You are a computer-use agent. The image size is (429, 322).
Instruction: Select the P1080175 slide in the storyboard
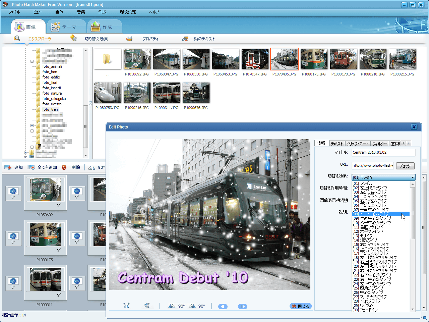[45, 237]
